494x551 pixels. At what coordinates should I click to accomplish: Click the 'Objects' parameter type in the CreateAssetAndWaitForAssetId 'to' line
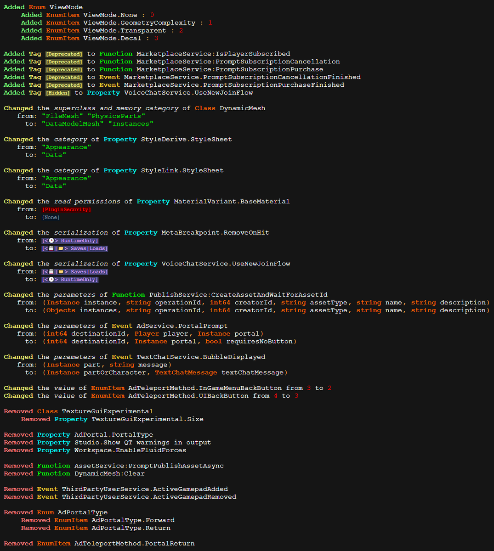coord(61,310)
